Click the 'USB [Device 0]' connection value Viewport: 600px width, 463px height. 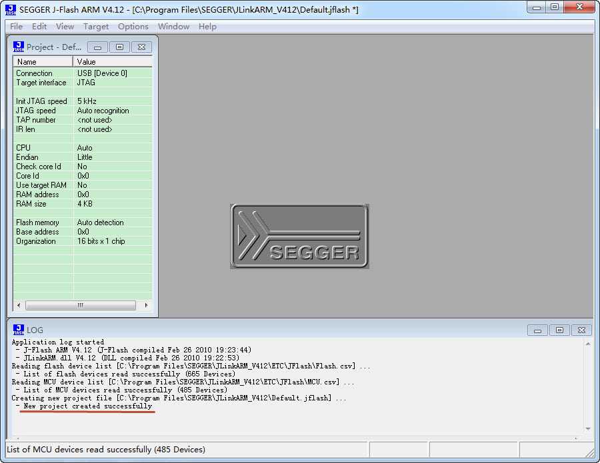(102, 73)
